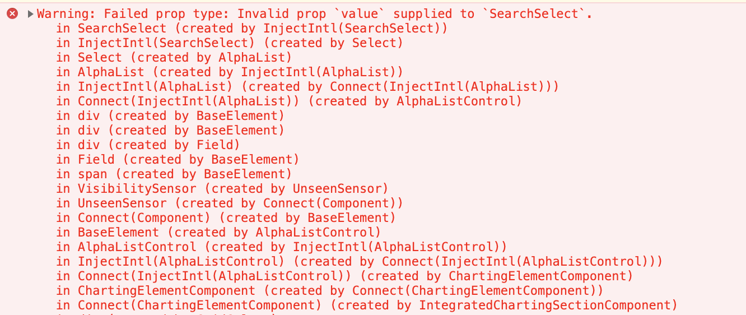Click the 'in Field (created by BaseElement)' line
This screenshot has width=746, height=315.
tap(178, 160)
